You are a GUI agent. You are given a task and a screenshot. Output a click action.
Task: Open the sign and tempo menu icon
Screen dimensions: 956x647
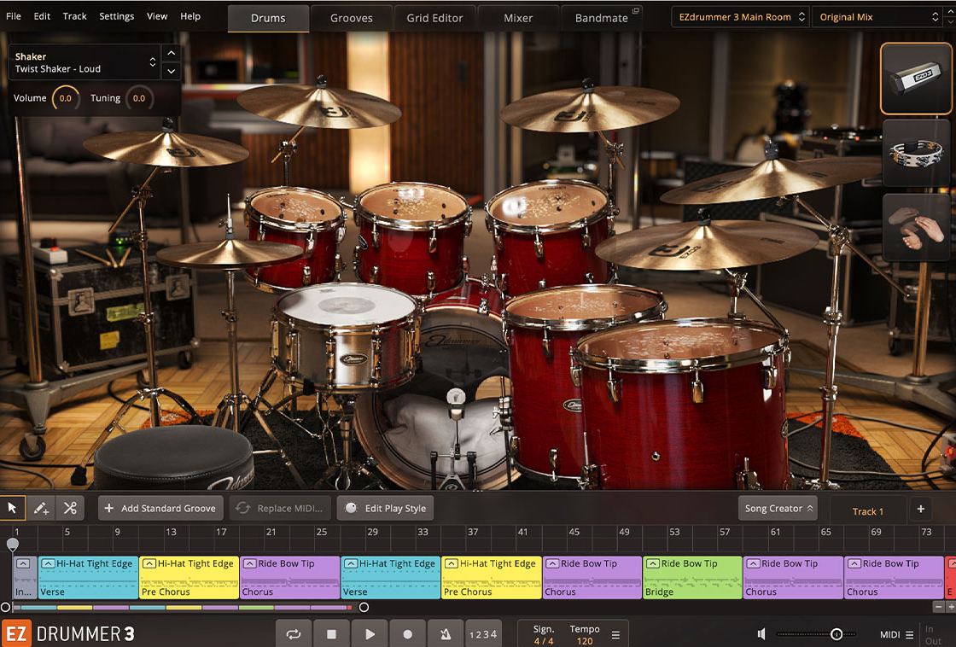pos(615,635)
